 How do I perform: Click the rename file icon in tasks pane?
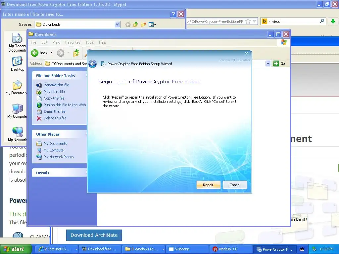(x=39, y=85)
